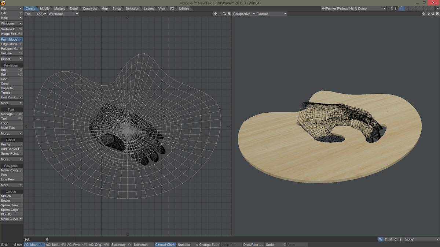Click the zoom magnifier in the Perspective viewport

point(433,14)
